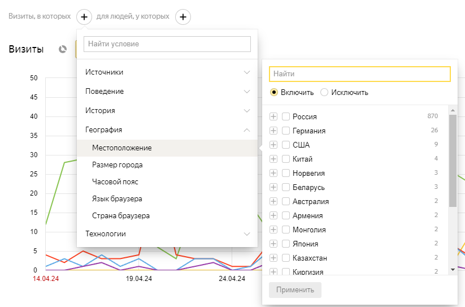
Task: Expand Россия tree plus icon
Action: click(273, 116)
